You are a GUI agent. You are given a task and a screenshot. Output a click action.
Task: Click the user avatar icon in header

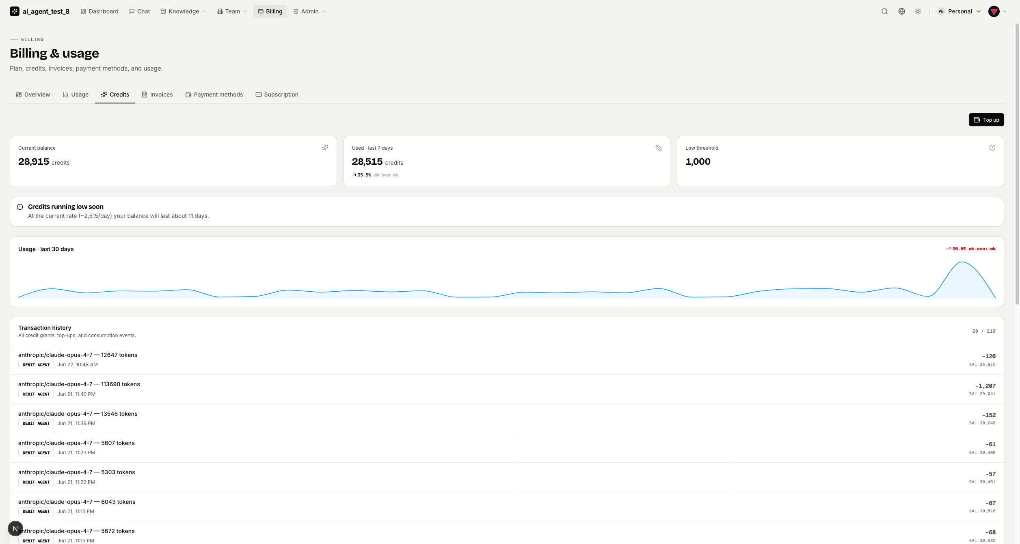(994, 11)
